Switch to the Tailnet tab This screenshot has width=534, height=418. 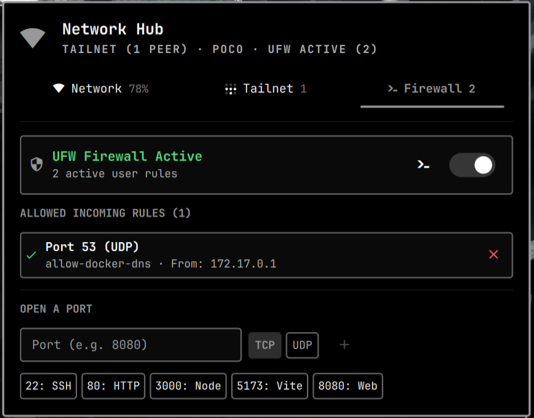pos(266,89)
